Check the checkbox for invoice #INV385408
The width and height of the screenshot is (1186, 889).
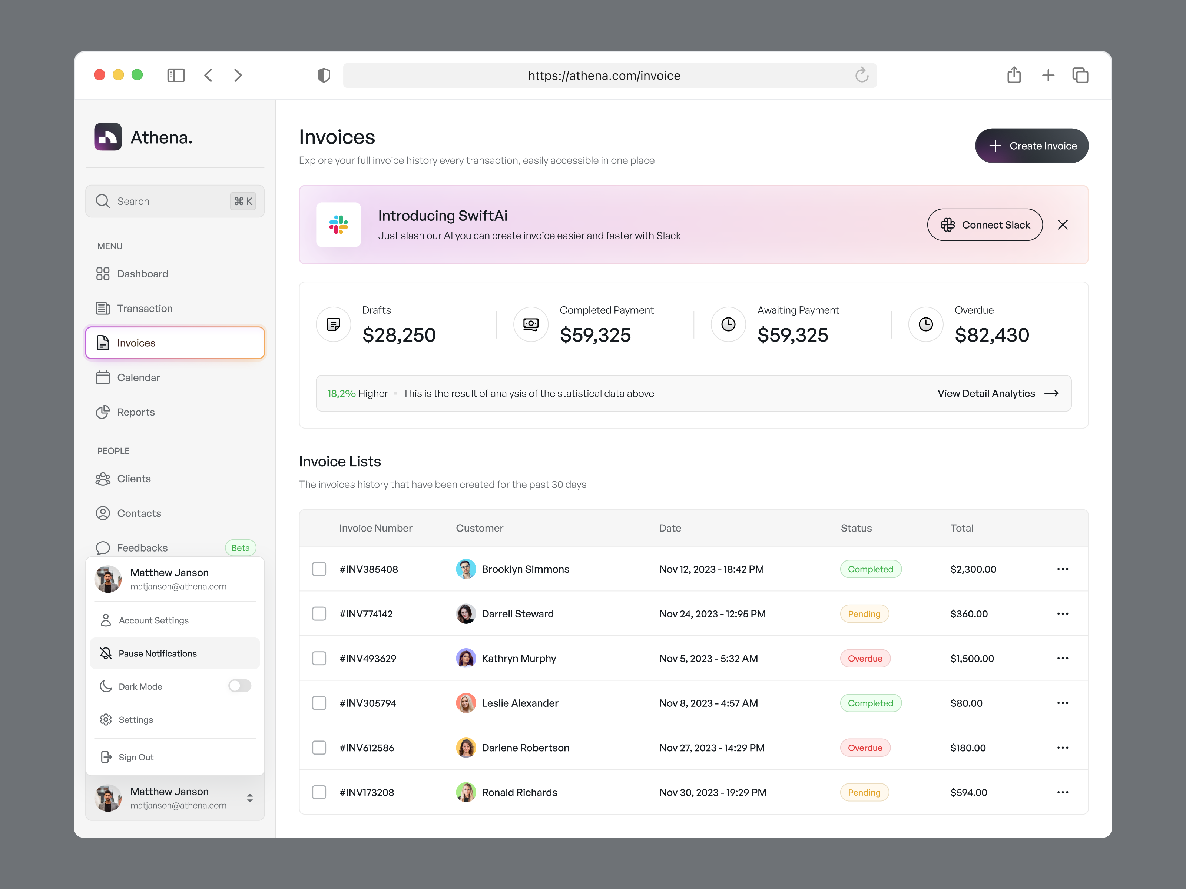point(319,569)
